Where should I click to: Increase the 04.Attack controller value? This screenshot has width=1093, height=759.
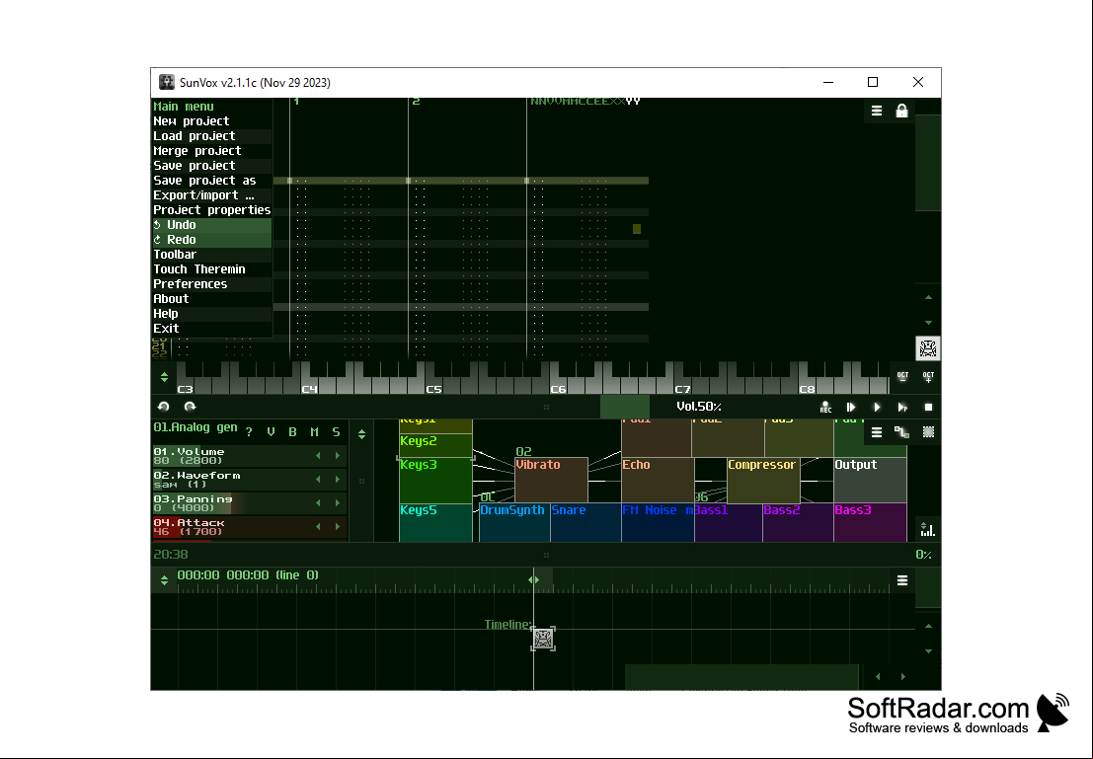click(338, 527)
